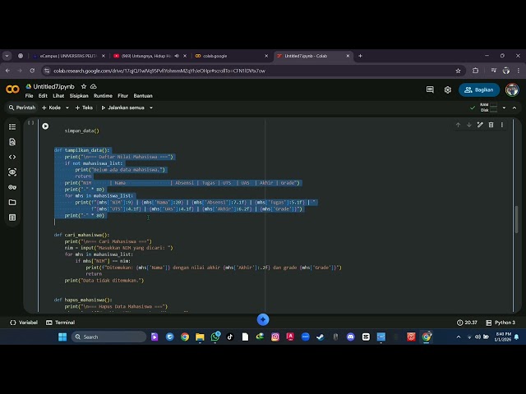This screenshot has width=526, height=394.
Task: Collapse the header chevron
Action: click(x=514, y=108)
